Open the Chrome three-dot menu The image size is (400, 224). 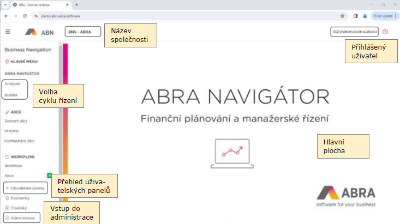coord(396,16)
